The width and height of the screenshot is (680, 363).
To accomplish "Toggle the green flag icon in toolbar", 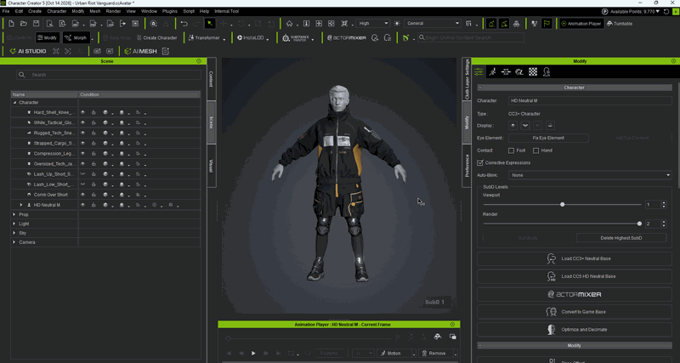I will [x=547, y=24].
